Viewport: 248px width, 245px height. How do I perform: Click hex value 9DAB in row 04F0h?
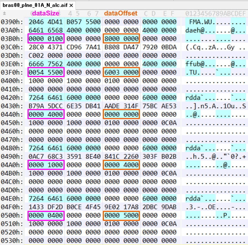point(169,207)
